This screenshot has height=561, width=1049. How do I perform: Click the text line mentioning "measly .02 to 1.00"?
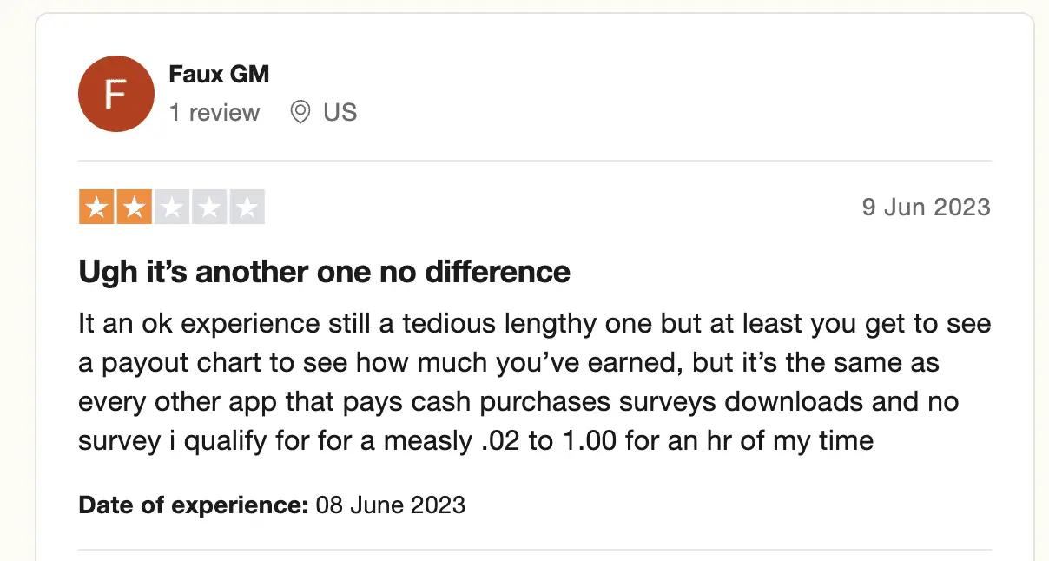click(x=476, y=441)
